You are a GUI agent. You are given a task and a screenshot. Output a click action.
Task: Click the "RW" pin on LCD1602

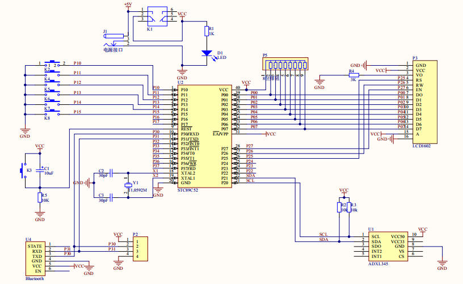(x=420, y=85)
